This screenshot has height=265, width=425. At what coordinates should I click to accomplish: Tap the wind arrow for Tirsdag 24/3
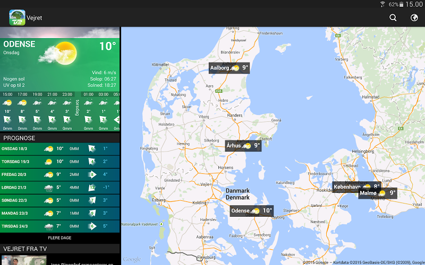point(92,226)
